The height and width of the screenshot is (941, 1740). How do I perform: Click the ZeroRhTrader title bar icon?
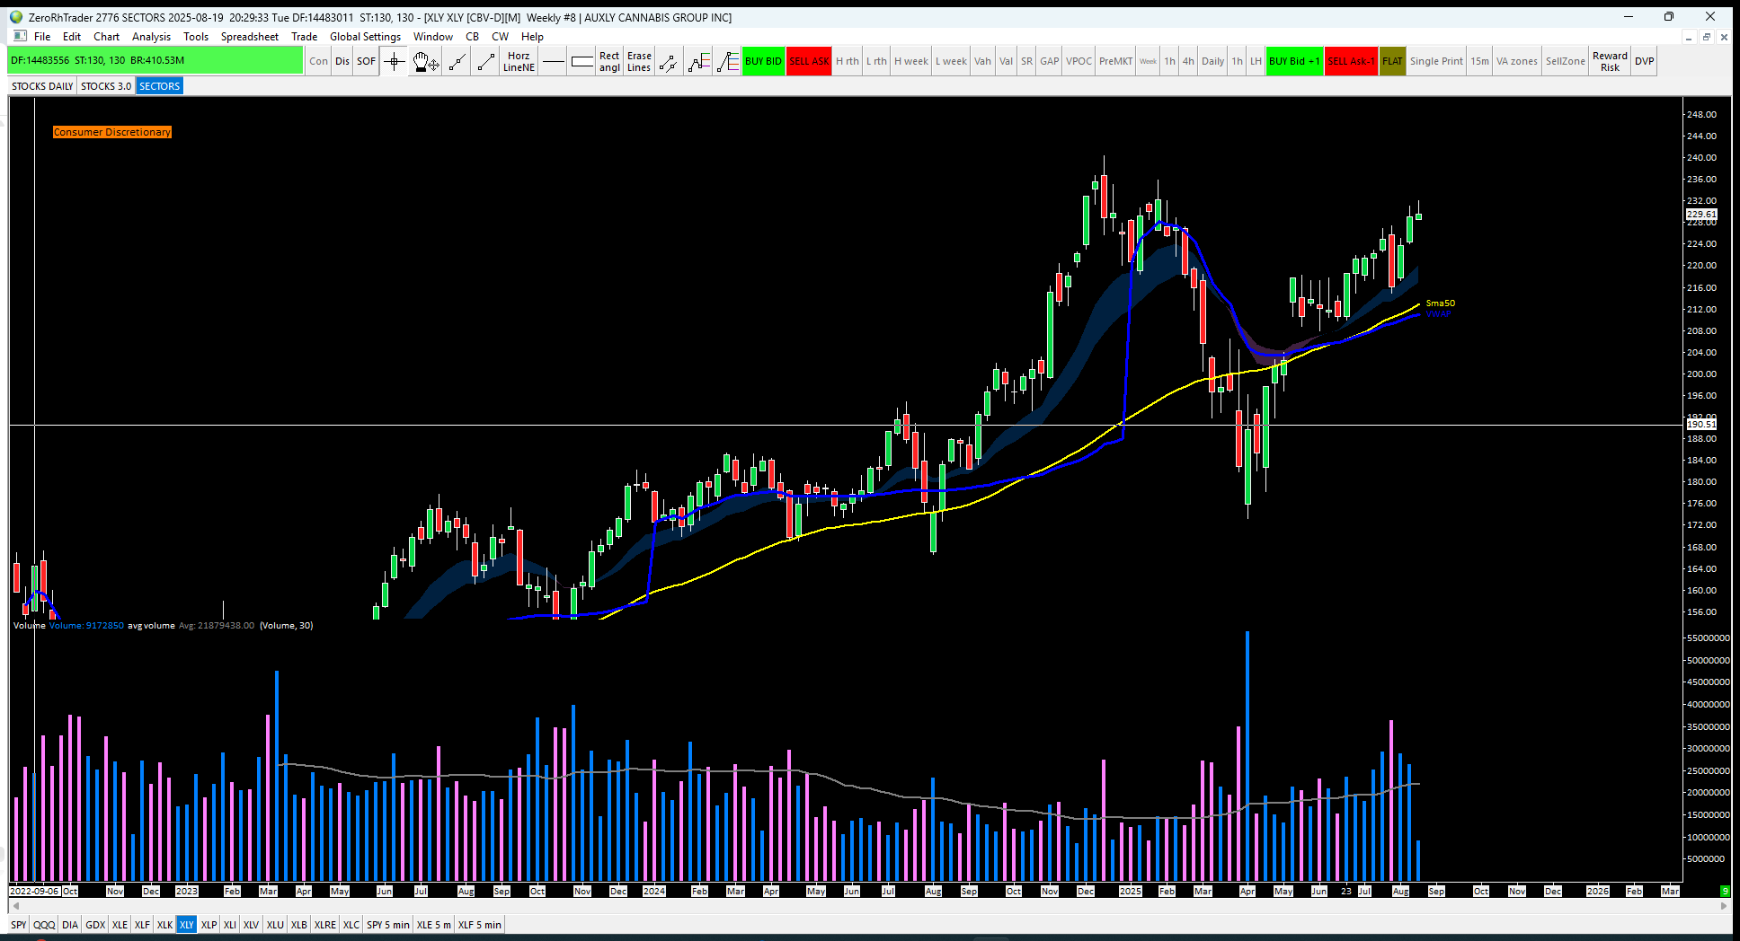point(16,17)
